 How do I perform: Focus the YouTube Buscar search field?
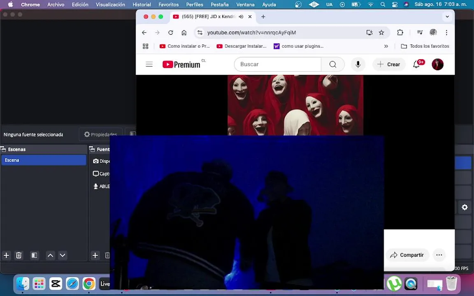click(x=277, y=64)
